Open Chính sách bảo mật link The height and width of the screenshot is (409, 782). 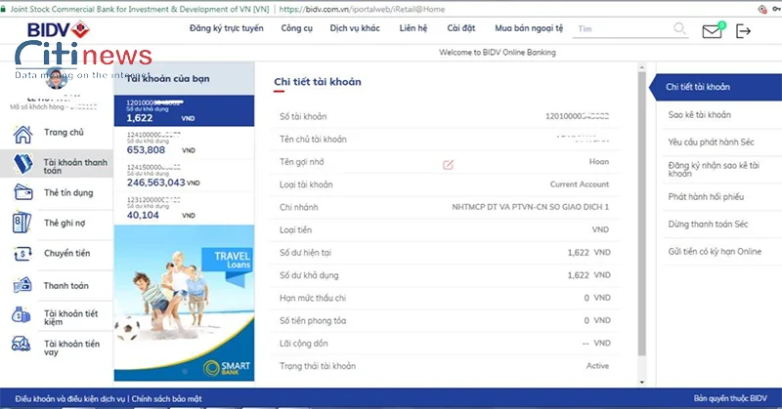pos(167,399)
